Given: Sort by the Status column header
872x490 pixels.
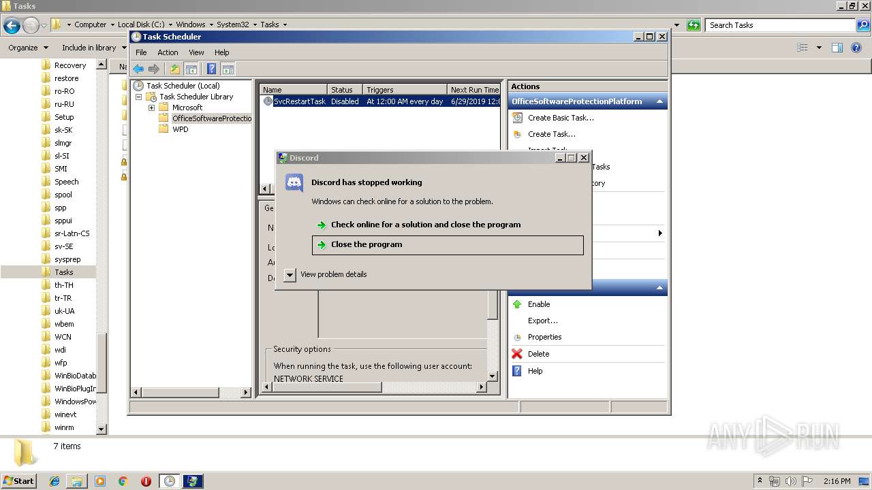Looking at the screenshot, I should pyautogui.click(x=345, y=90).
